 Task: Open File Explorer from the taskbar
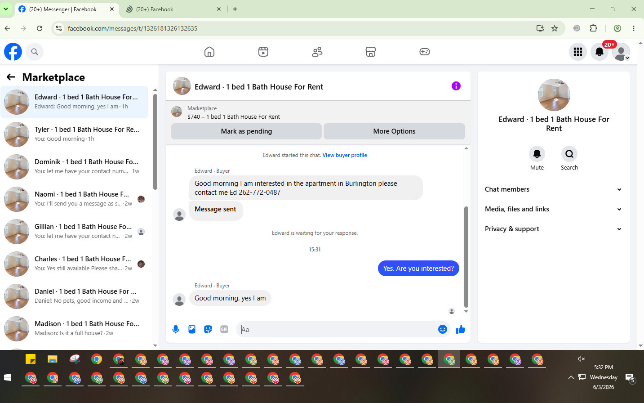pos(53,359)
